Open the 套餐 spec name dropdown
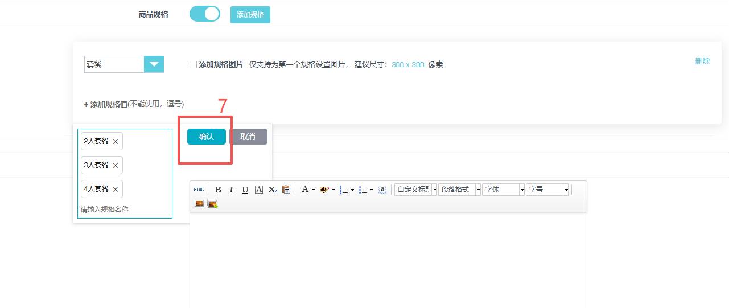729x308 pixels. (154, 64)
